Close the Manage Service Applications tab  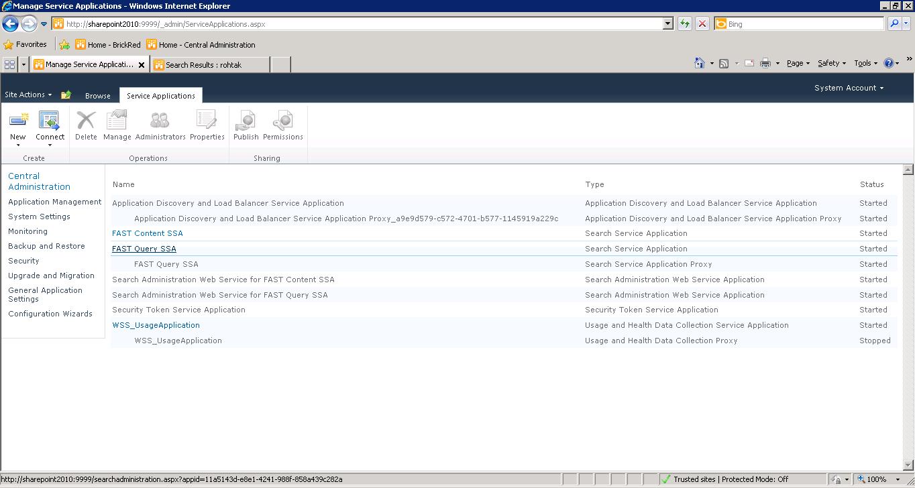pos(142,65)
